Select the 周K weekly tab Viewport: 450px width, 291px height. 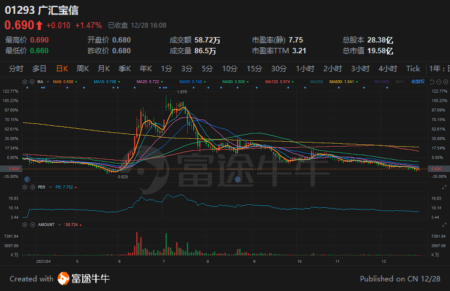point(83,69)
